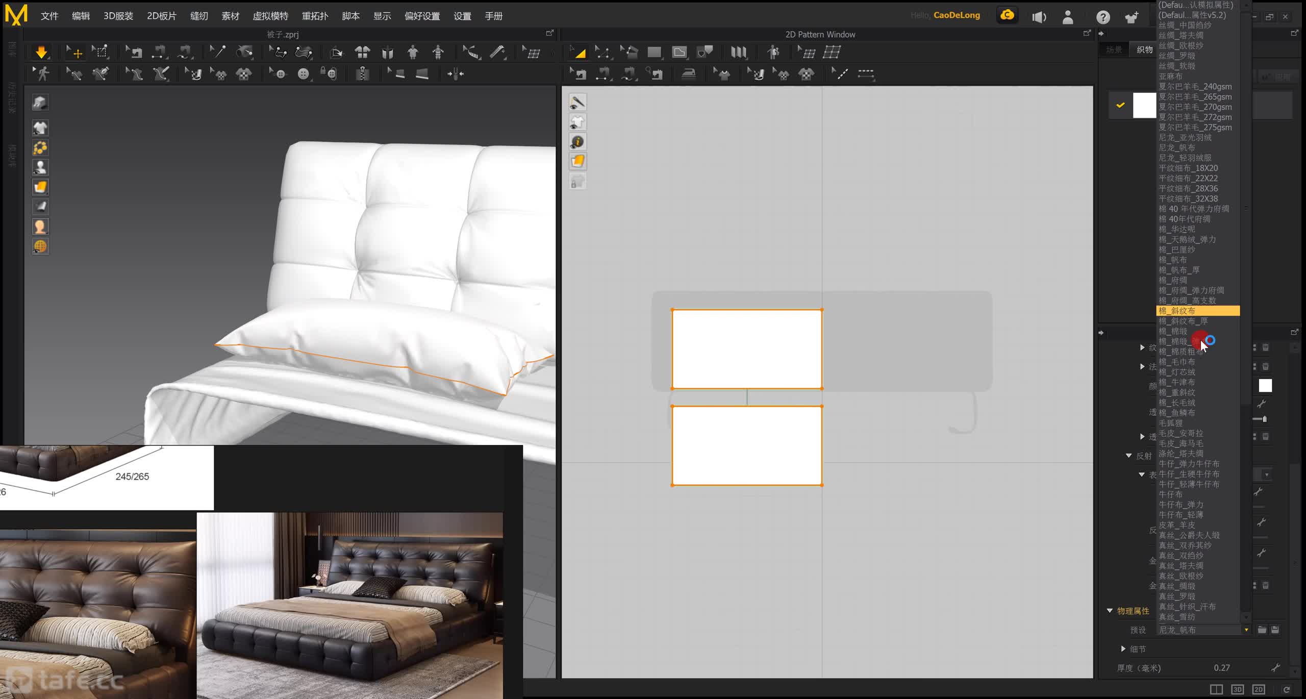
Task: Expand the 细节 section
Action: pyautogui.click(x=1123, y=648)
